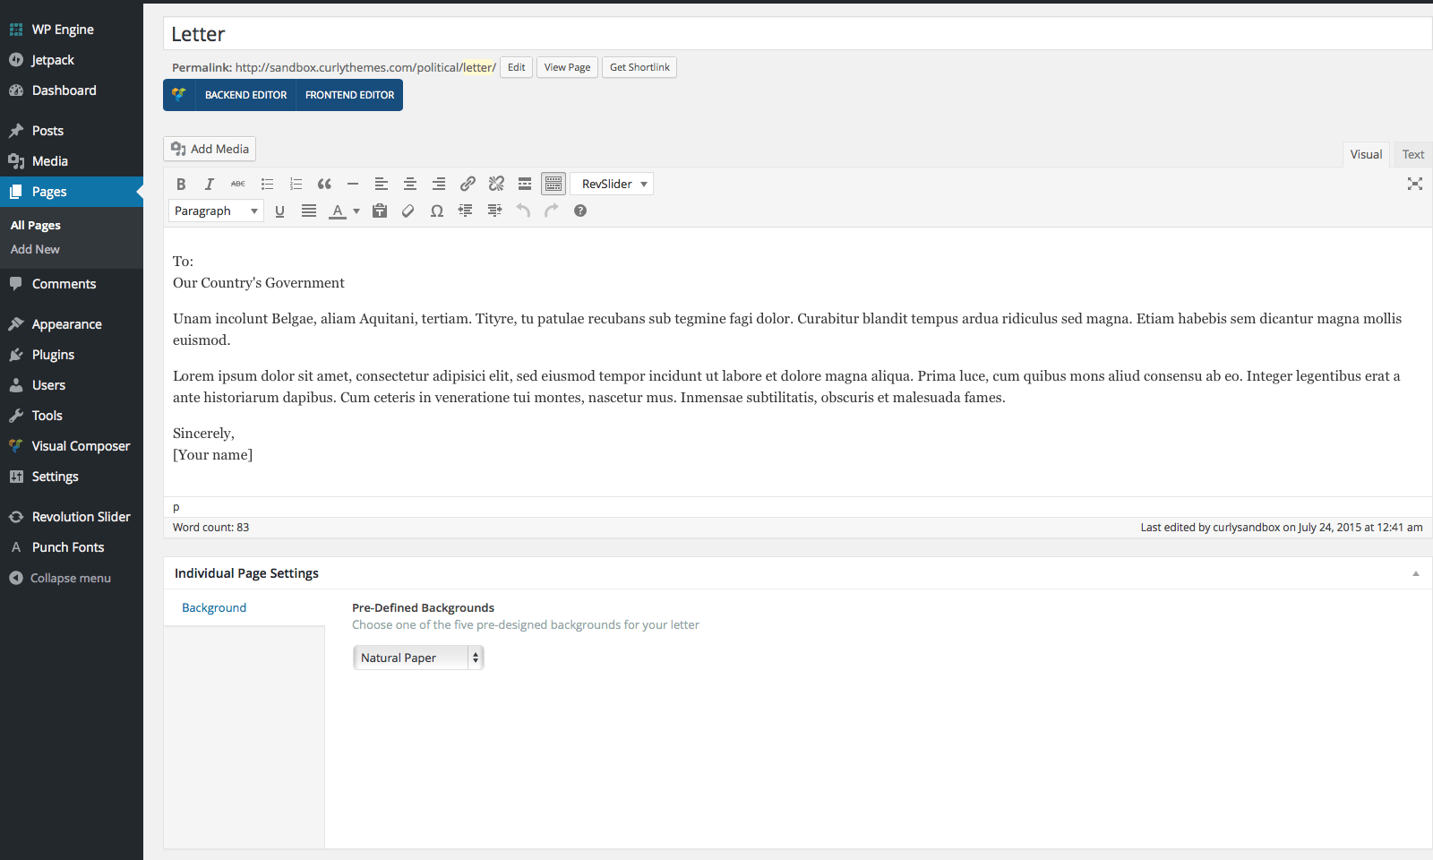Viewport: 1433px width, 860px height.
Task: Open the Appearance menu
Action: 72,324
